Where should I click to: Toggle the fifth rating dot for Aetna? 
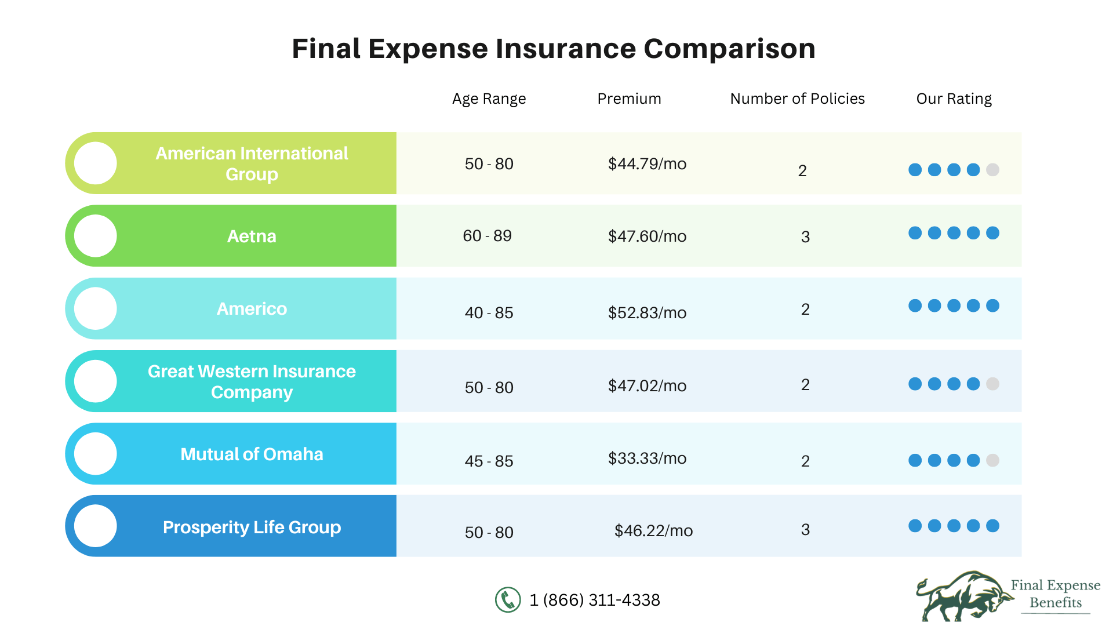992,232
